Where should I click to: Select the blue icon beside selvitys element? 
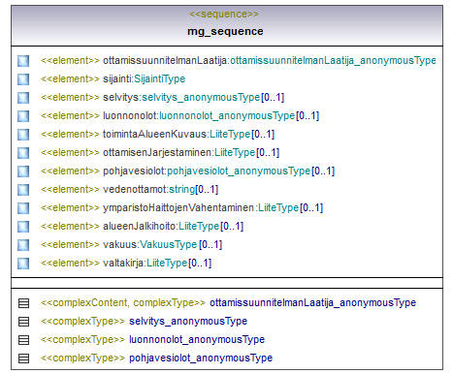point(23,98)
